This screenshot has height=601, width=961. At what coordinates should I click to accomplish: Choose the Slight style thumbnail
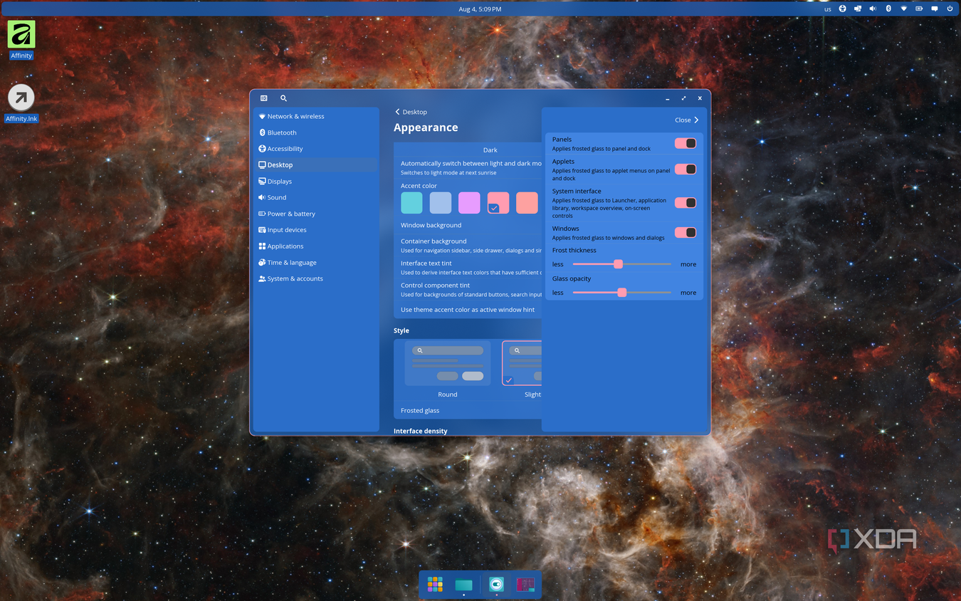(522, 363)
